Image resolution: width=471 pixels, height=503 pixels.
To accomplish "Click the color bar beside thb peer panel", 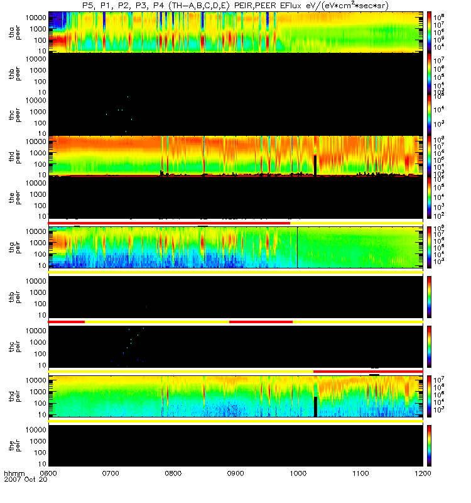I will click(x=429, y=74).
